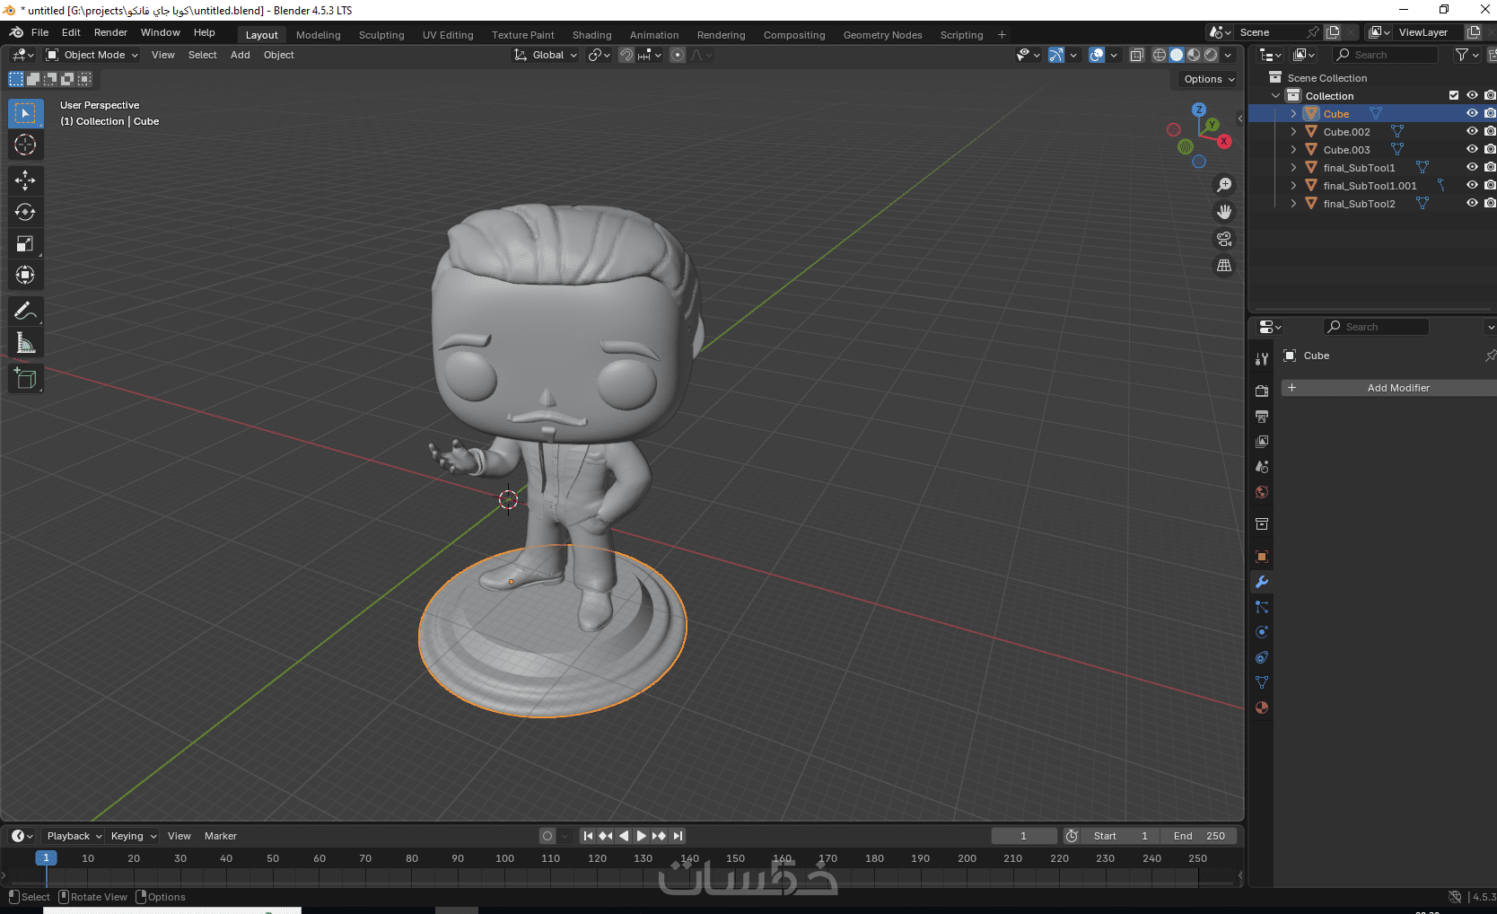The height and width of the screenshot is (914, 1497).
Task: Click the End frame field in the timeline
Action: pos(1198,836)
